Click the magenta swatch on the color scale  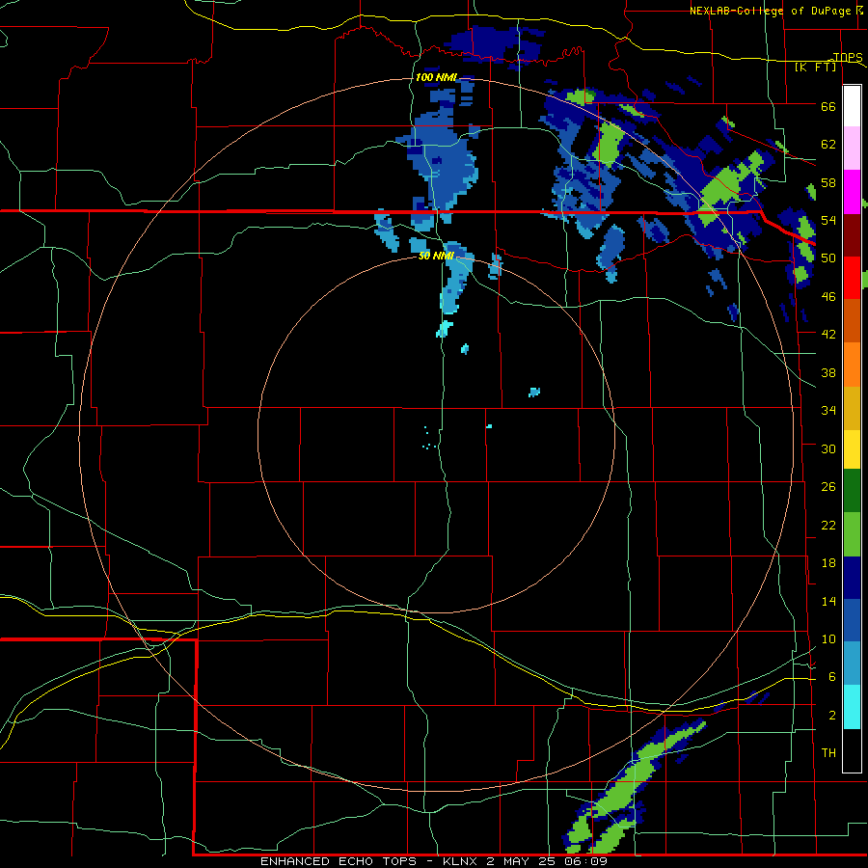(x=852, y=192)
